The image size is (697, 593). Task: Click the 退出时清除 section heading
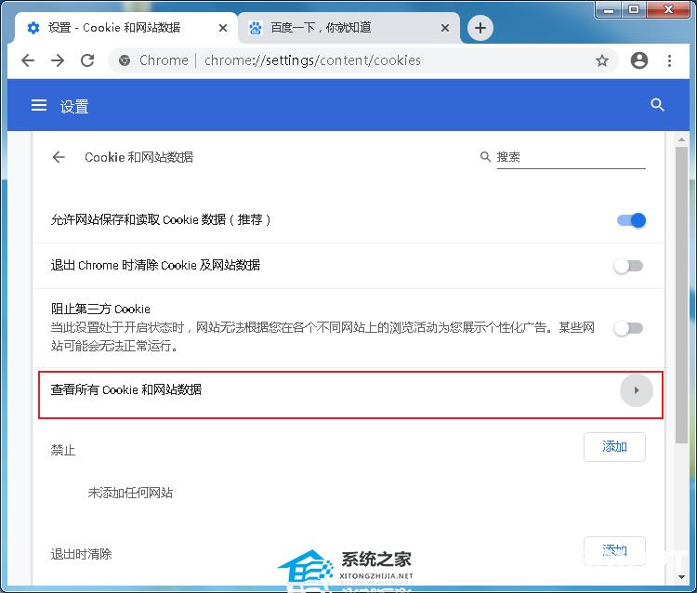click(82, 554)
